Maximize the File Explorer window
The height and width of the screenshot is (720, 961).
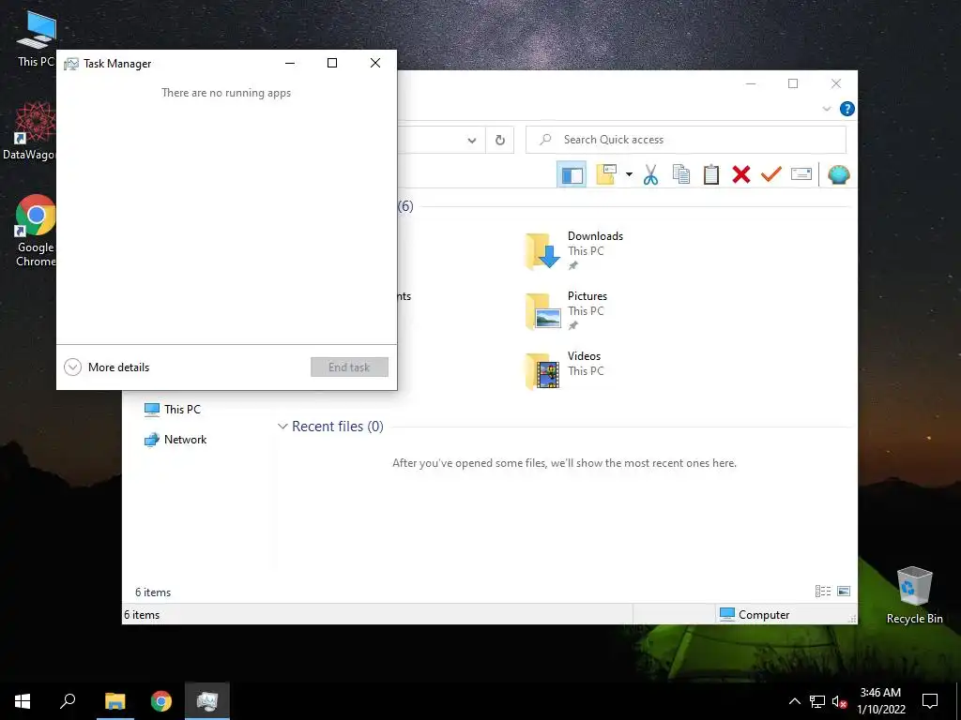click(793, 83)
